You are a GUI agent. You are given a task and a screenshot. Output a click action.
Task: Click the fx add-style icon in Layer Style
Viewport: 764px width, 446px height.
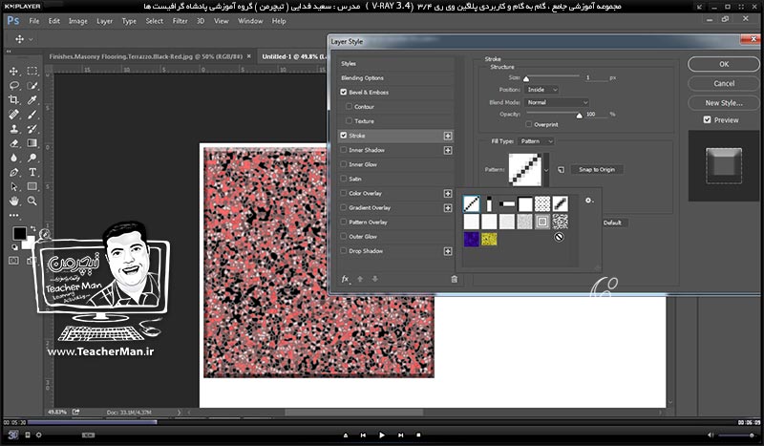point(346,279)
